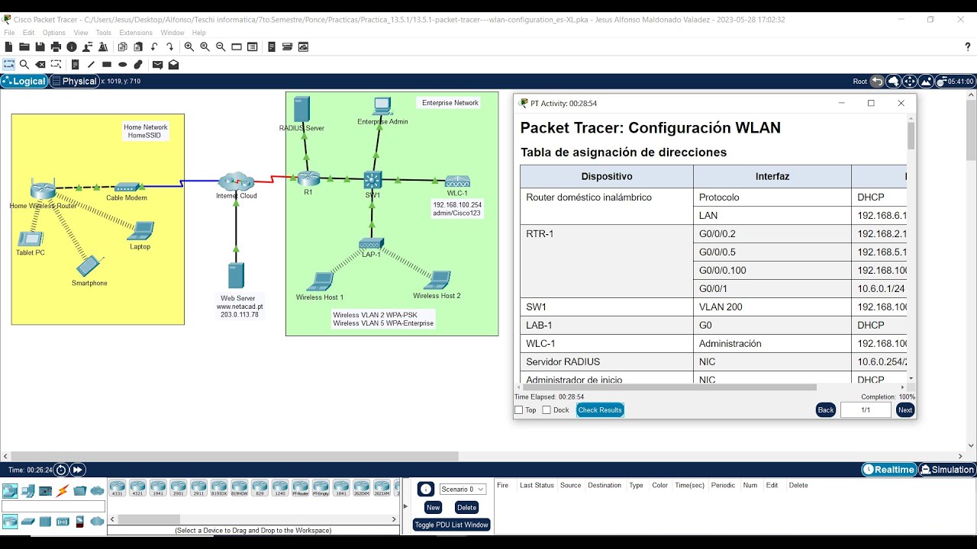This screenshot has width=977, height=549.
Task: Open the Help menu
Action: click(199, 33)
